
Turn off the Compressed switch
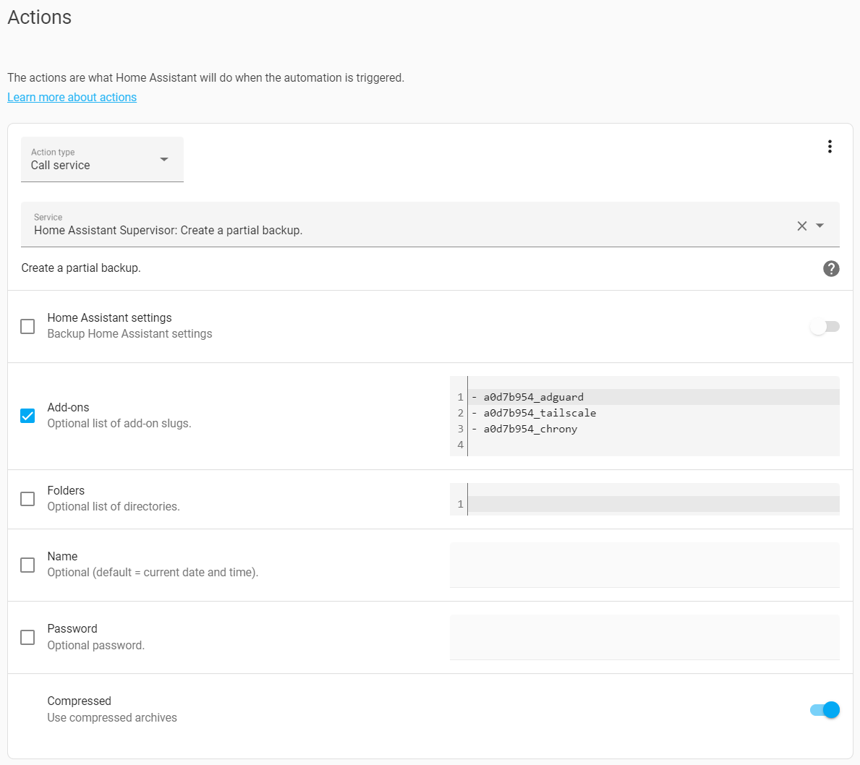(x=825, y=709)
